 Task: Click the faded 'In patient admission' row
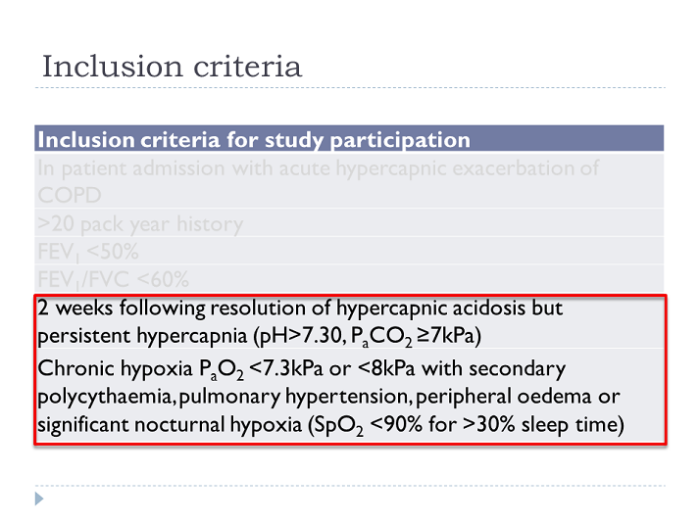coord(349,180)
